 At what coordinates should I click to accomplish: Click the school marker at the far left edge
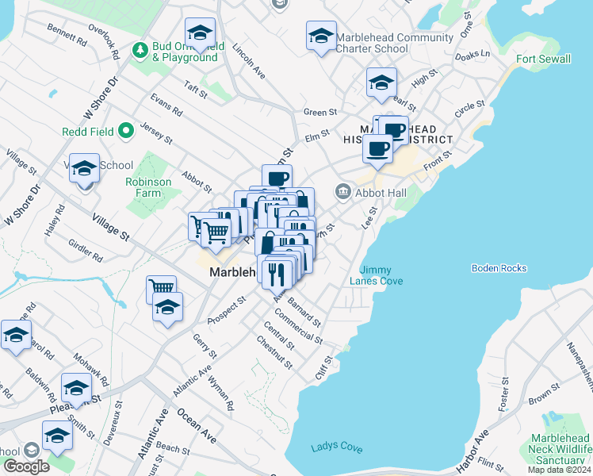tap(15, 335)
